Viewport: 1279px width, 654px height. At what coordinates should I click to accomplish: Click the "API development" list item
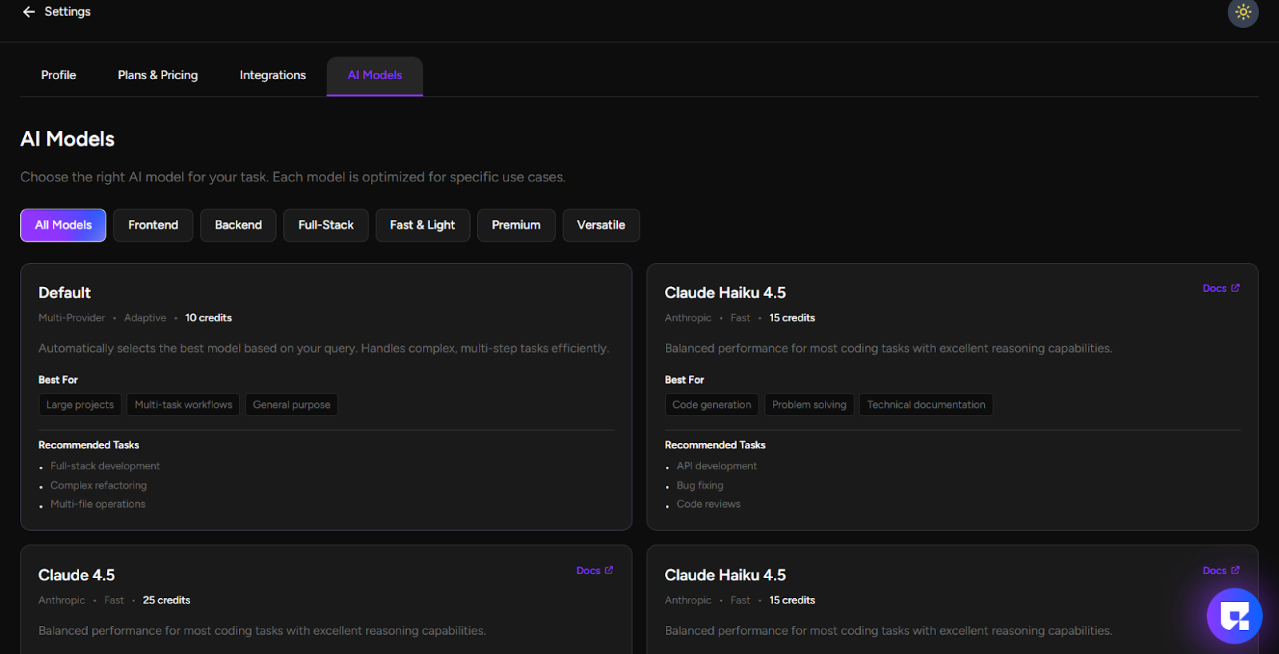(716, 466)
